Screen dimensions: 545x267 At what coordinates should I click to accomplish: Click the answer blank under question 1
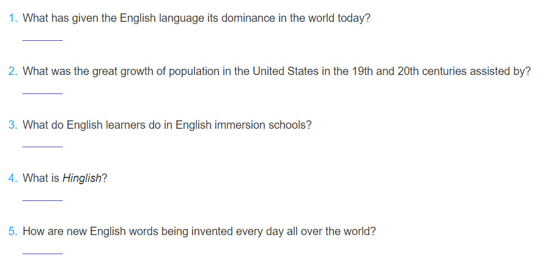(43, 38)
